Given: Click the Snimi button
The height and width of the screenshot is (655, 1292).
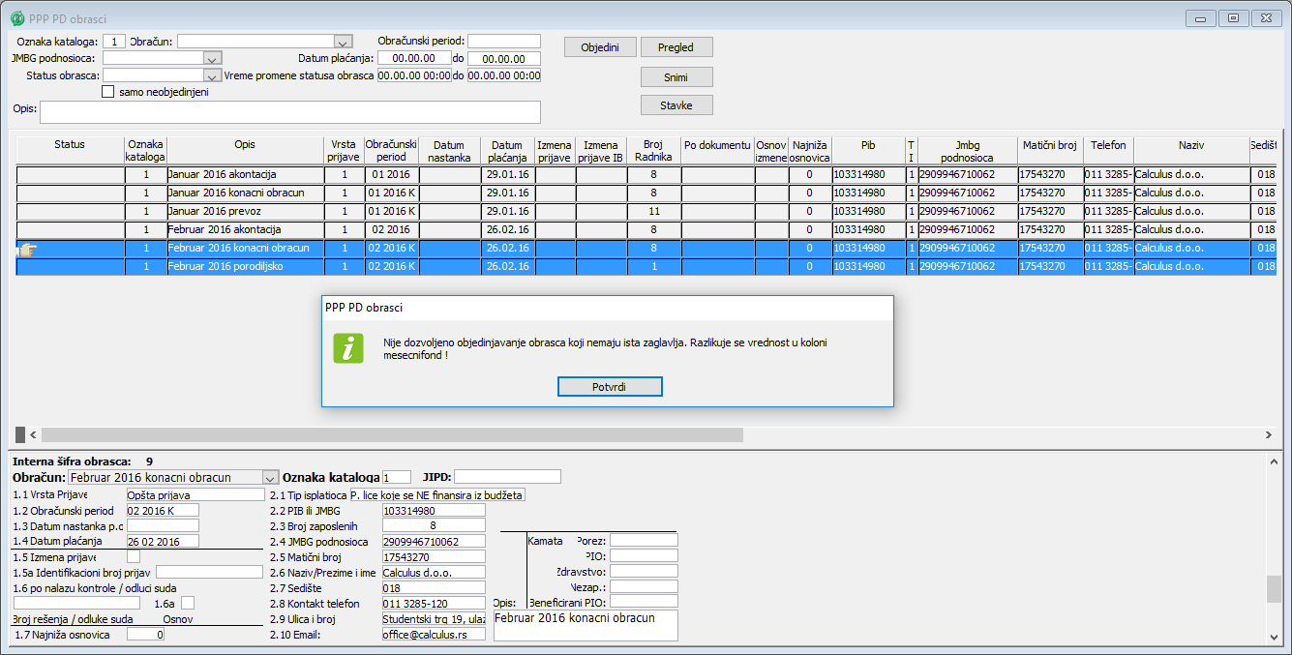Looking at the screenshot, I should [676, 76].
